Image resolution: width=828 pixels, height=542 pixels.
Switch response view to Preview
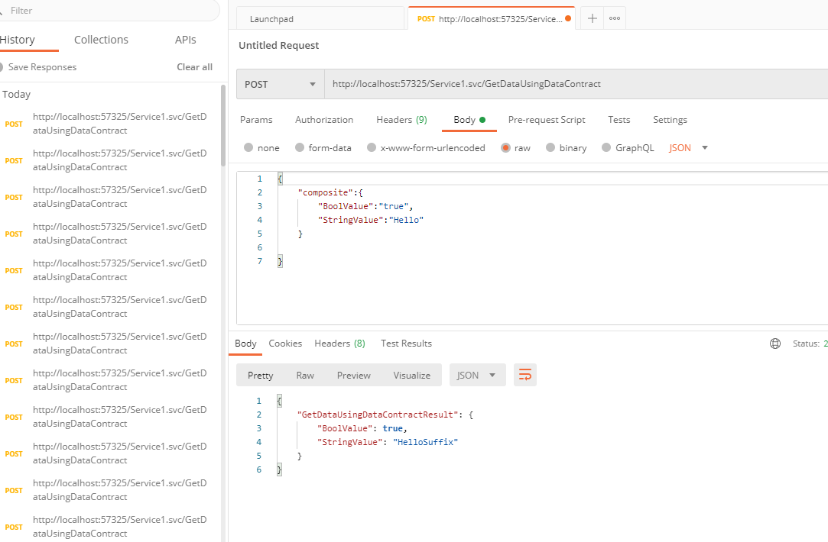pos(354,376)
